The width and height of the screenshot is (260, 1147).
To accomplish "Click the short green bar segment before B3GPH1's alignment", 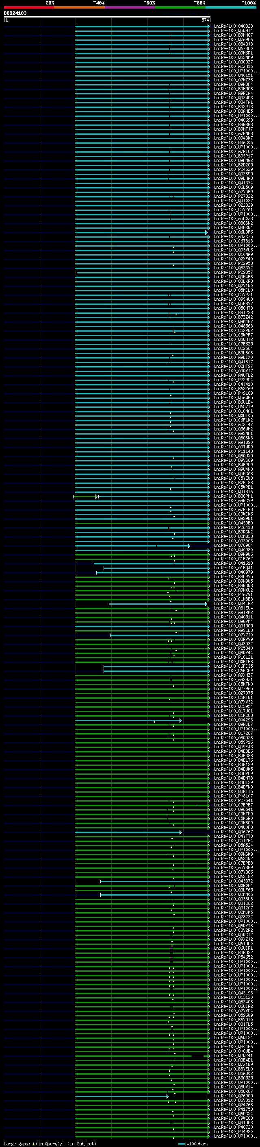I will (x=85, y=496).
